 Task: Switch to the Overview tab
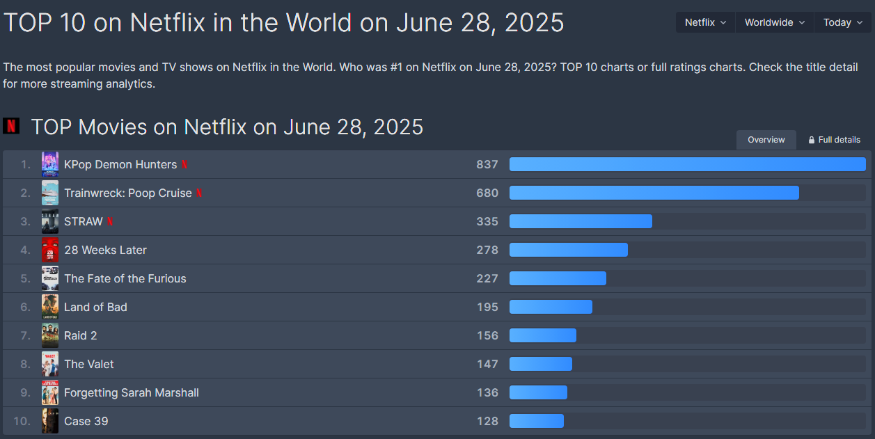766,140
